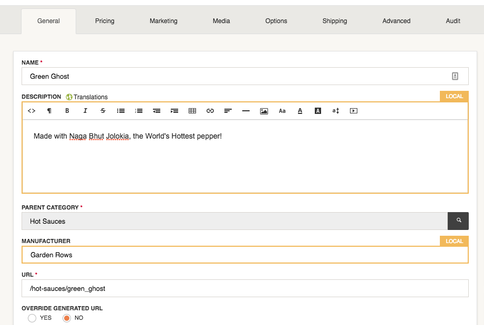
Task: Select NO for Override Generated URL
Action: pos(67,318)
